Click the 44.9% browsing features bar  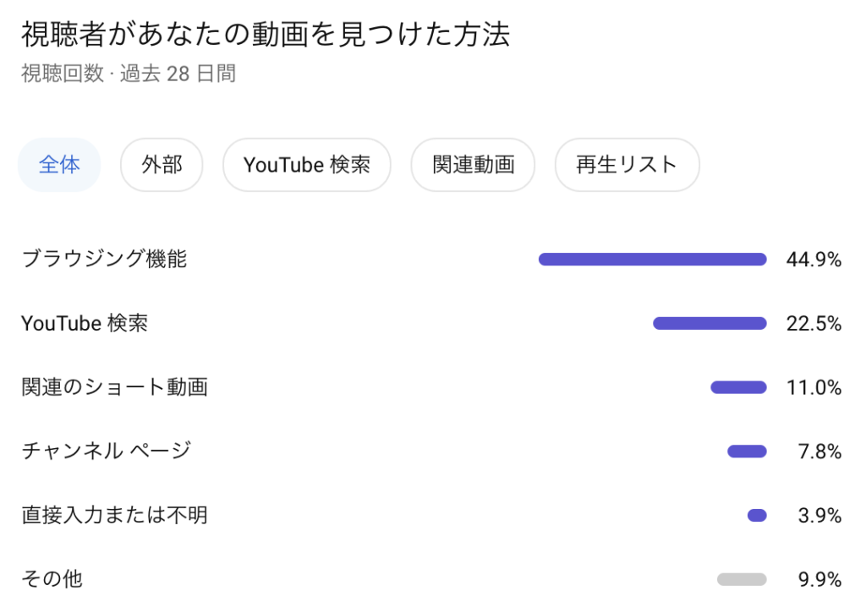click(x=652, y=260)
